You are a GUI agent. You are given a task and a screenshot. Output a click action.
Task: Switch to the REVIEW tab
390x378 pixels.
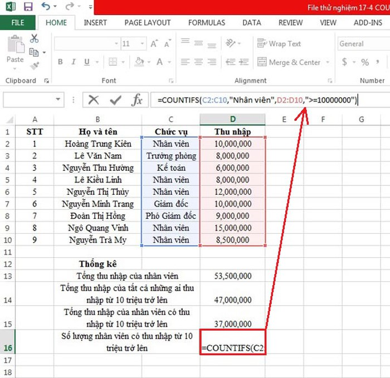[290, 23]
